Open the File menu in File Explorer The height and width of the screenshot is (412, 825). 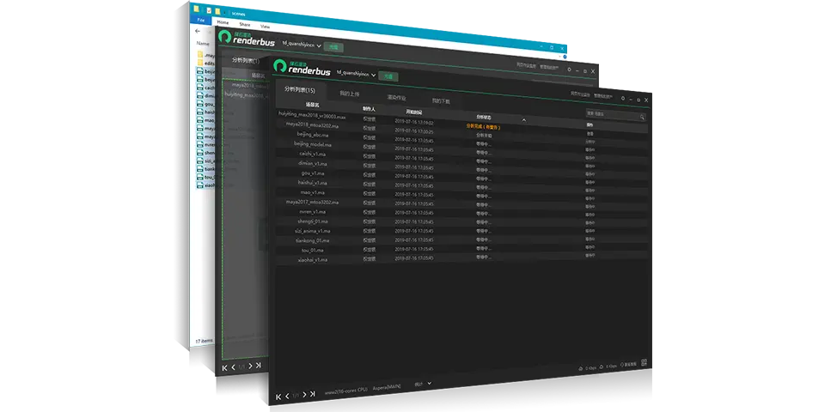pos(200,21)
